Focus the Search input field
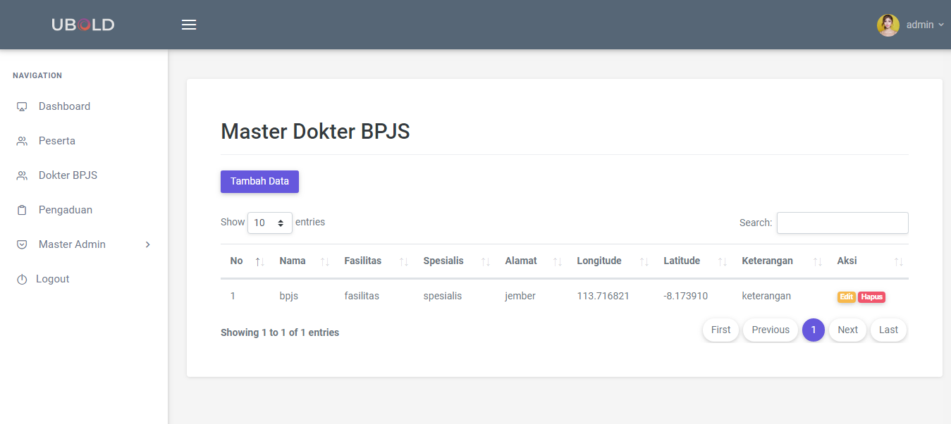This screenshot has height=424, width=951. (842, 223)
